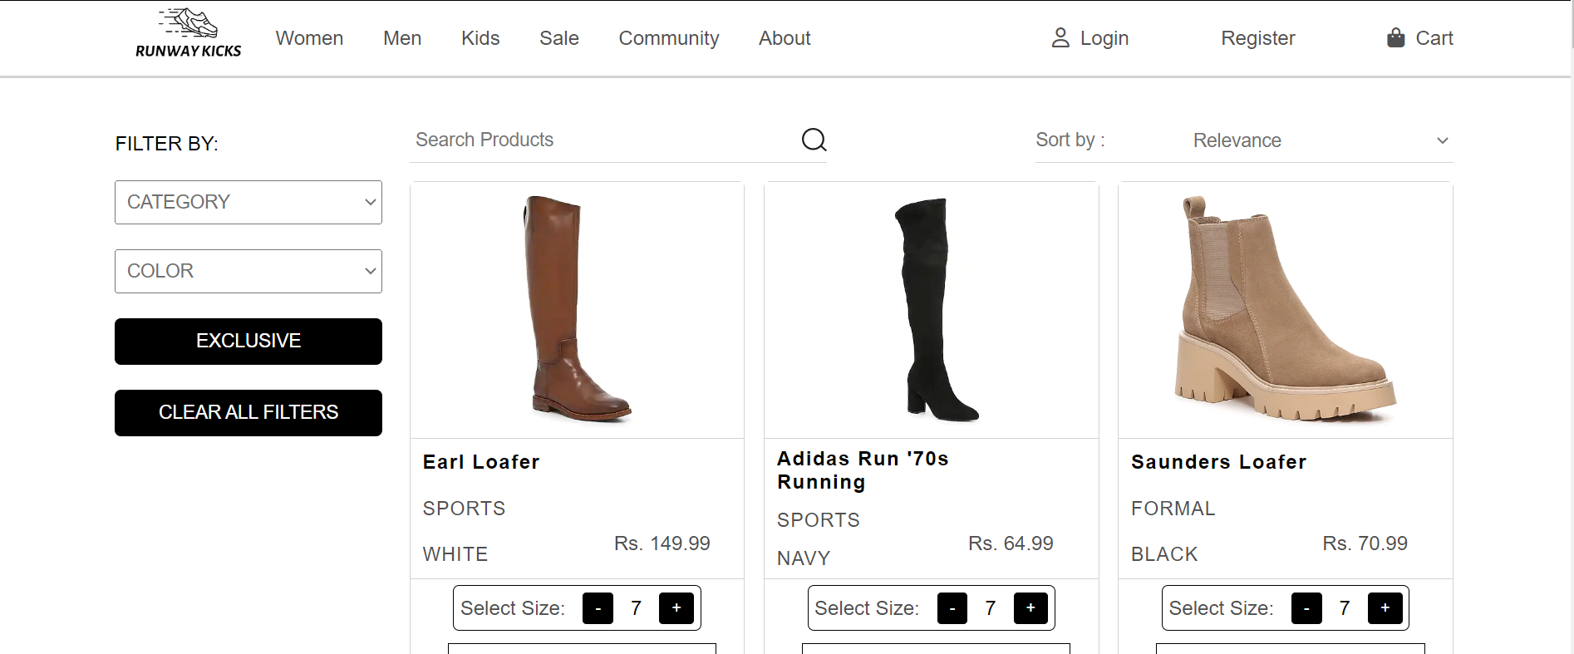Decrease Adidas Run '70s size with minus button
1574x654 pixels.
coord(952,607)
